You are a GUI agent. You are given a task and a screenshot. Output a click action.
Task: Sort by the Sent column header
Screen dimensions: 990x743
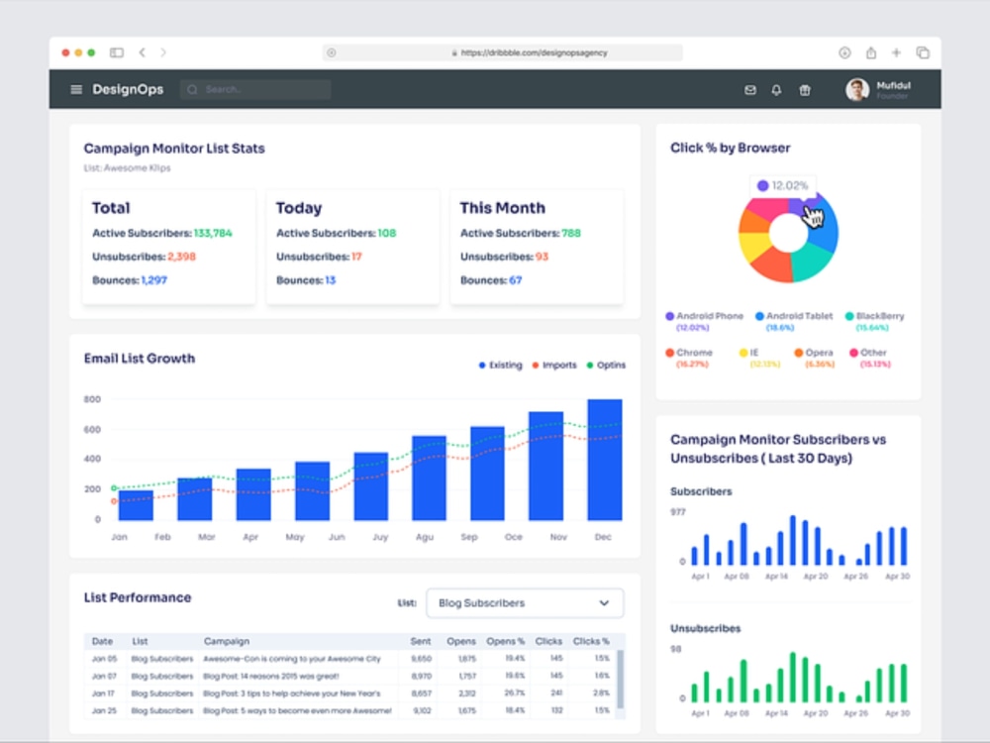[421, 641]
